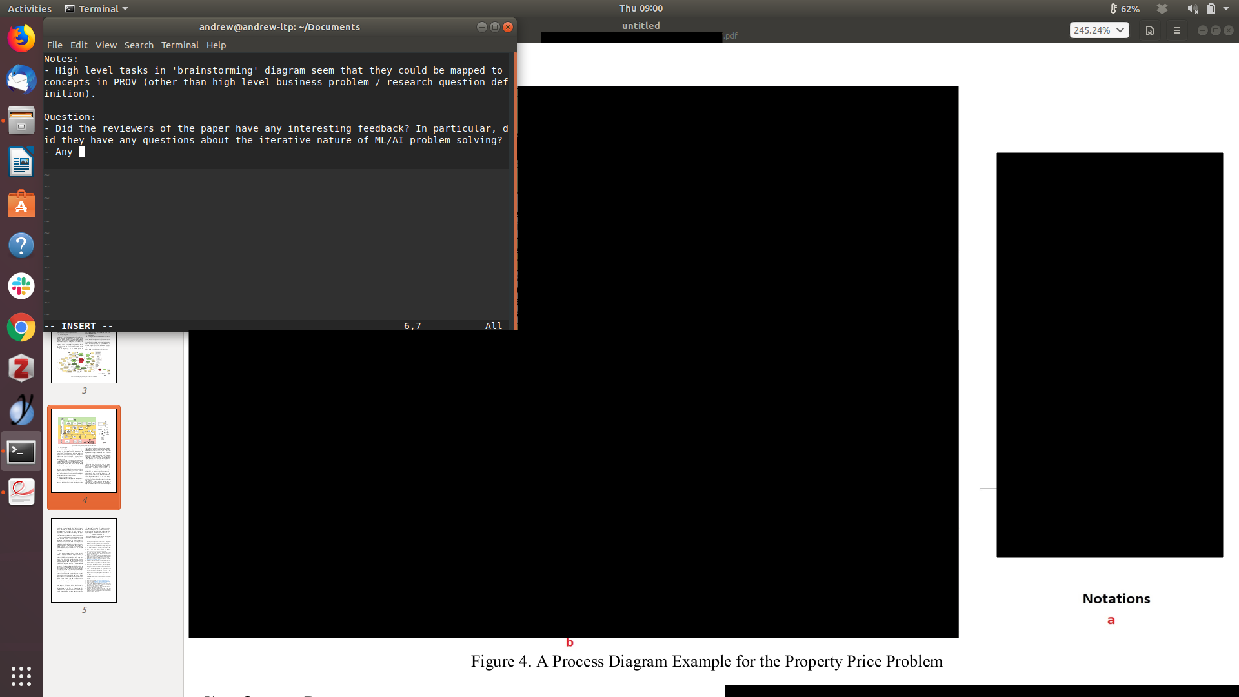Open Zotero from the dock
The width and height of the screenshot is (1239, 697).
pos(21,369)
